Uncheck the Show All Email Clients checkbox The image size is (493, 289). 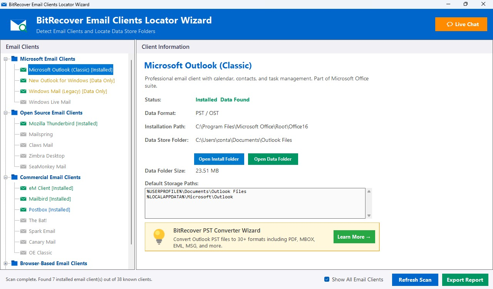[x=327, y=280]
